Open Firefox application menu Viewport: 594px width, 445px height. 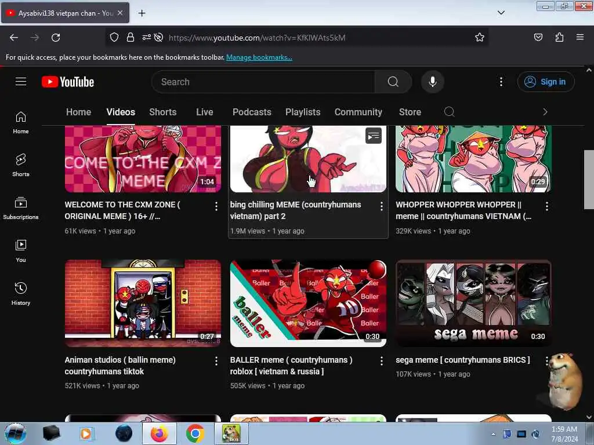(x=580, y=38)
